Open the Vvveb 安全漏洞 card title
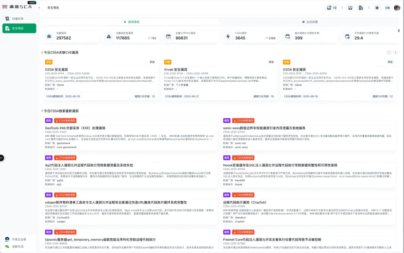This screenshot has height=253, width=404. (175, 70)
